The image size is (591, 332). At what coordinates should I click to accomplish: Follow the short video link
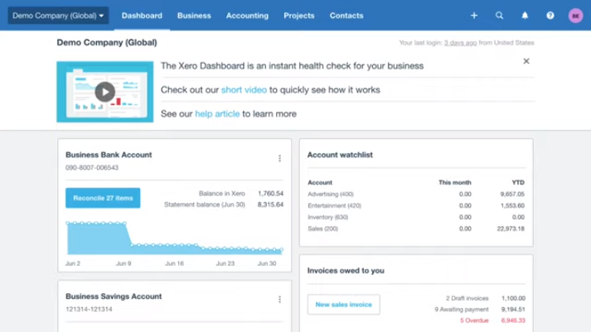point(244,89)
